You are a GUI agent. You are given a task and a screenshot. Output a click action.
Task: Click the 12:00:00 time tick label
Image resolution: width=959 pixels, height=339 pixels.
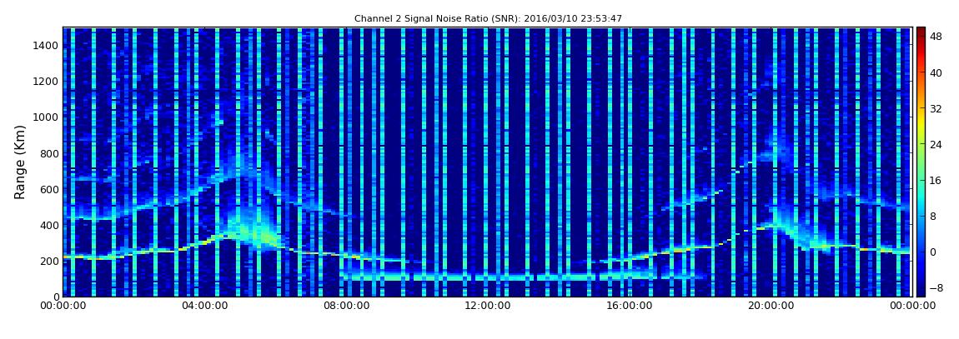point(487,306)
